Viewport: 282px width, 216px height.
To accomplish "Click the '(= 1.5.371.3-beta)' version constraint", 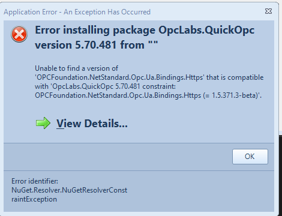I will click(x=232, y=95).
